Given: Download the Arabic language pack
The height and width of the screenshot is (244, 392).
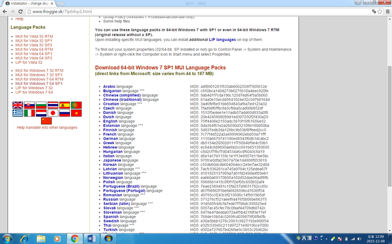Looking at the screenshot, I should 109,87.
